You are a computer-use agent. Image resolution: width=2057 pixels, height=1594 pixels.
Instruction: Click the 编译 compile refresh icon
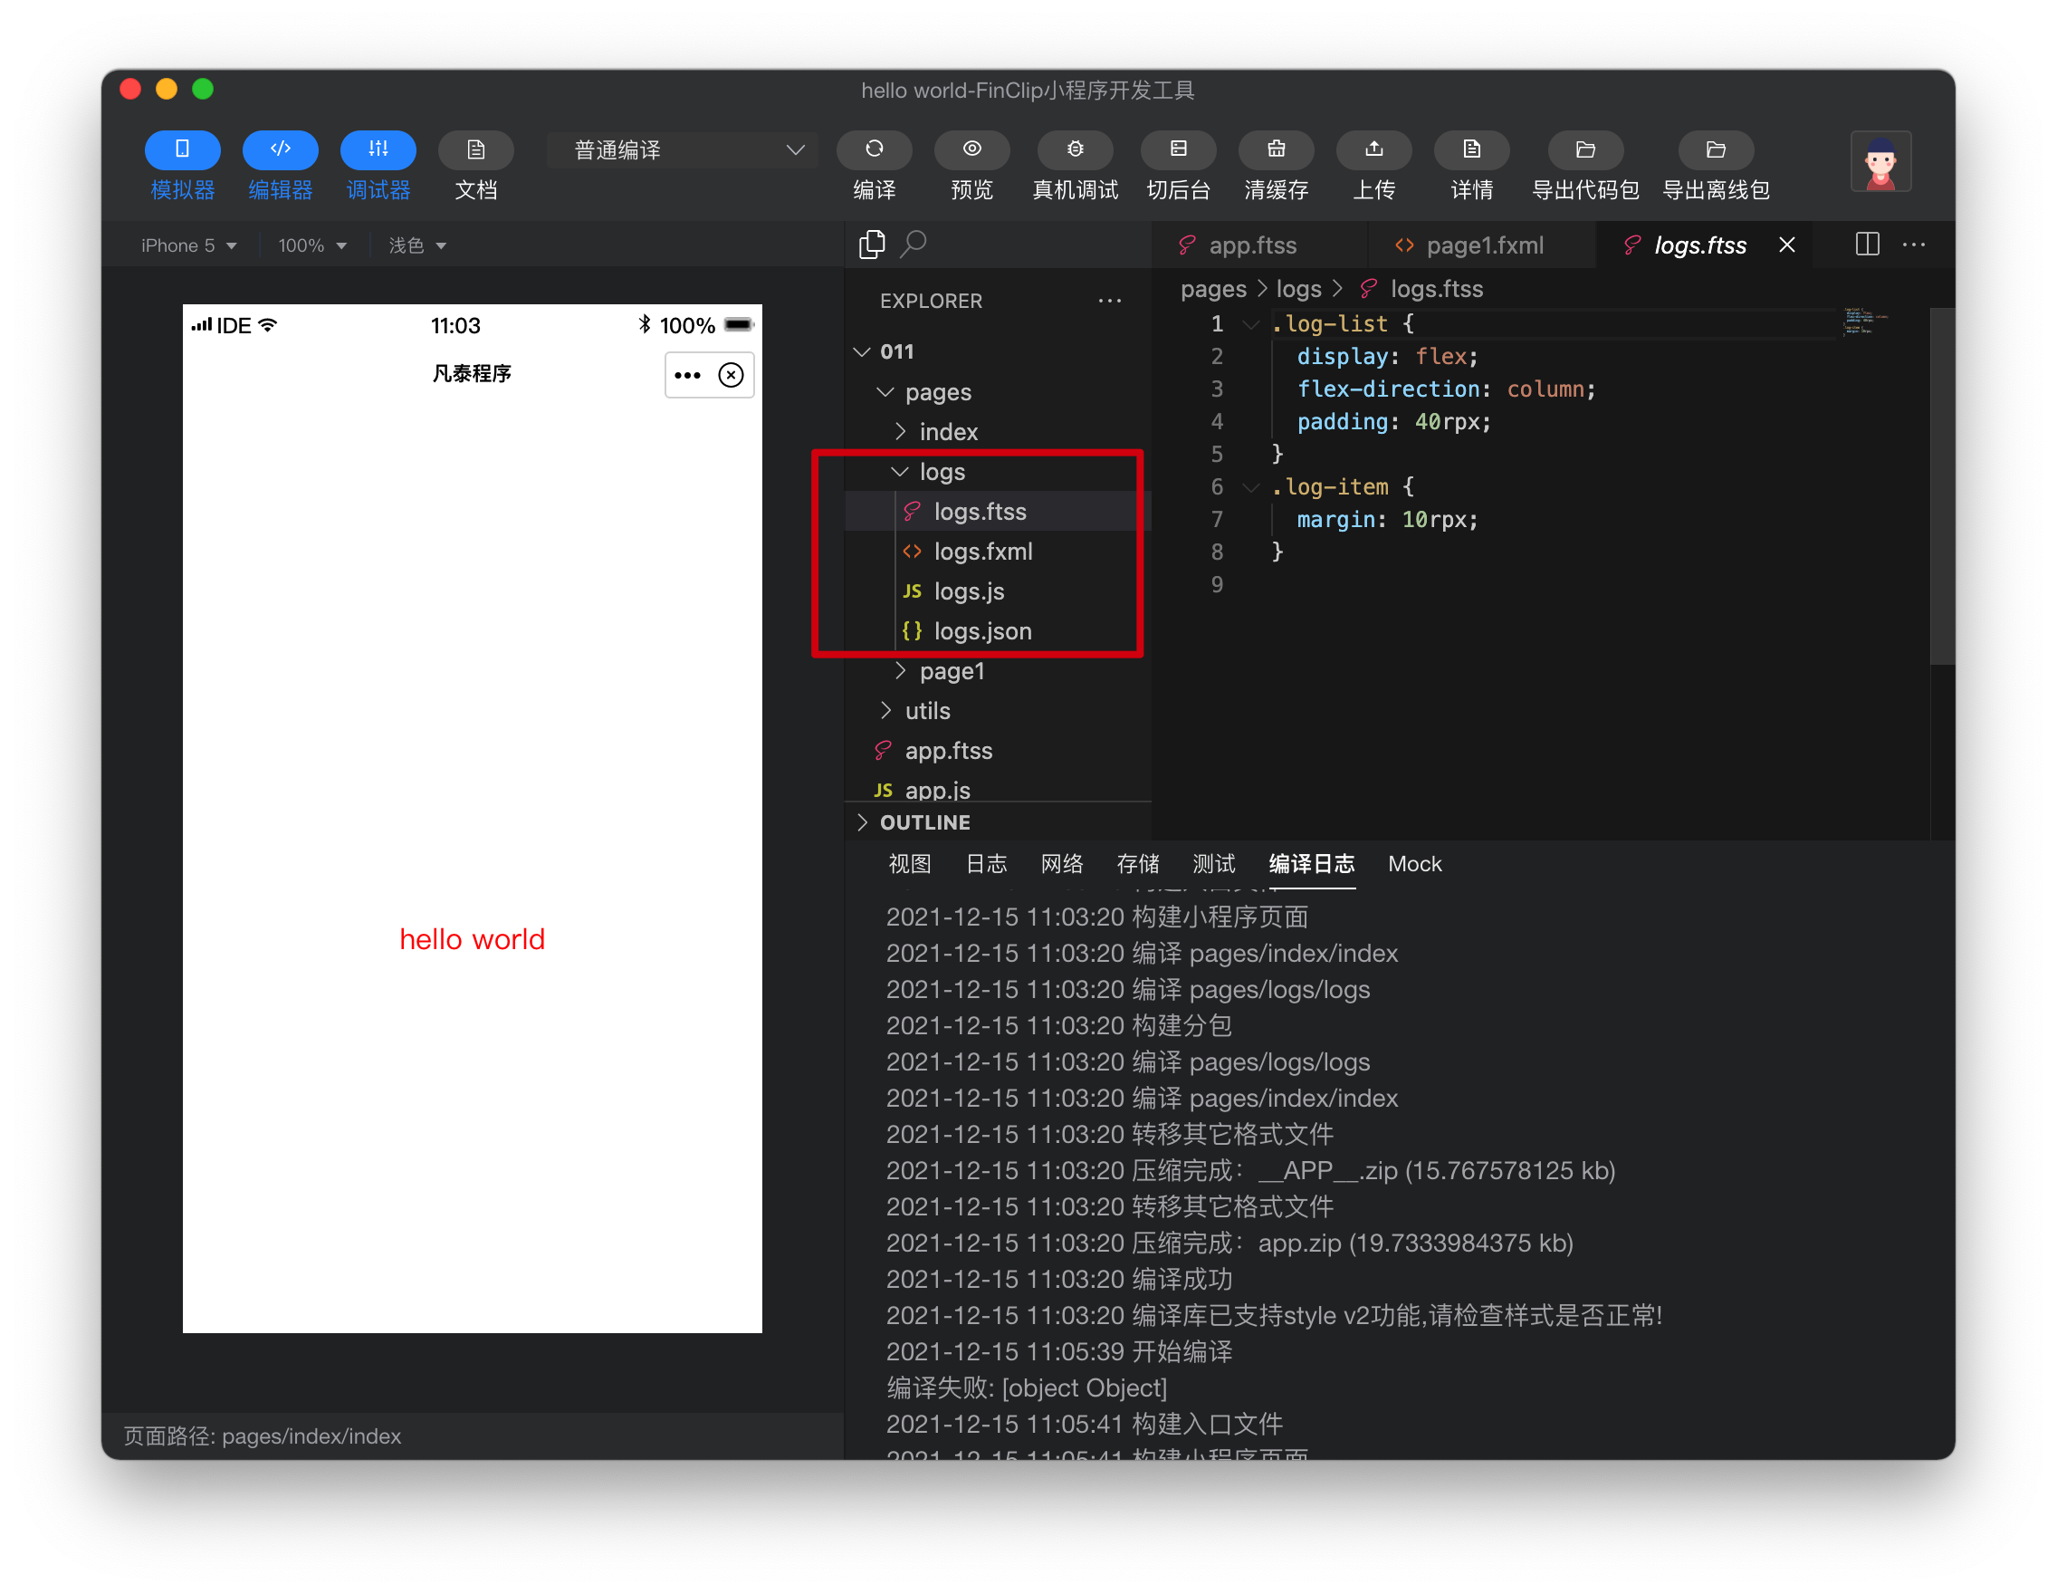coord(874,149)
